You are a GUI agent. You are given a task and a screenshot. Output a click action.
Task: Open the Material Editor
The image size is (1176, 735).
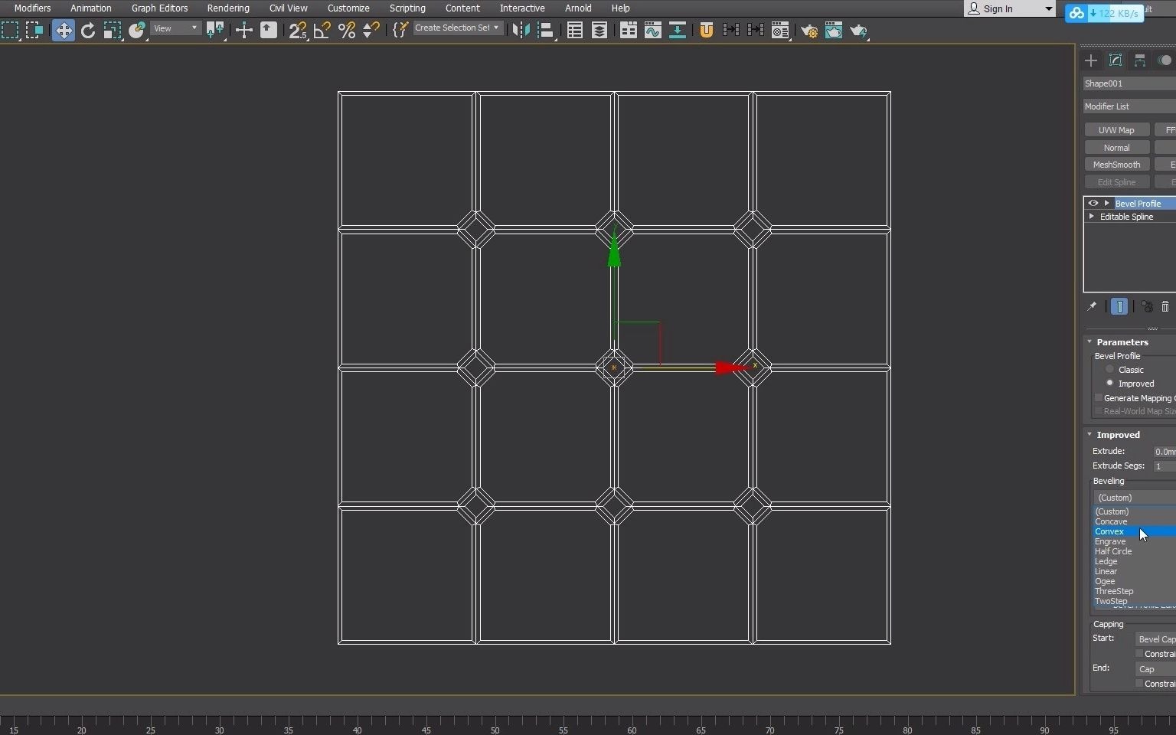(x=779, y=31)
